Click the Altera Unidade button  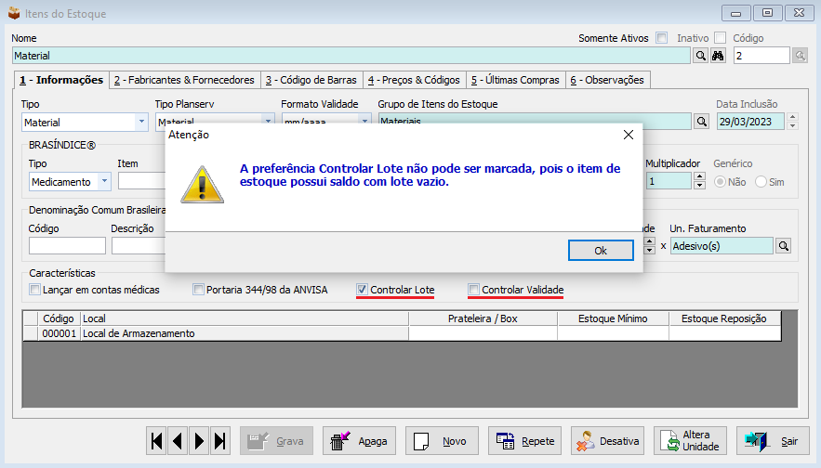coord(690,441)
